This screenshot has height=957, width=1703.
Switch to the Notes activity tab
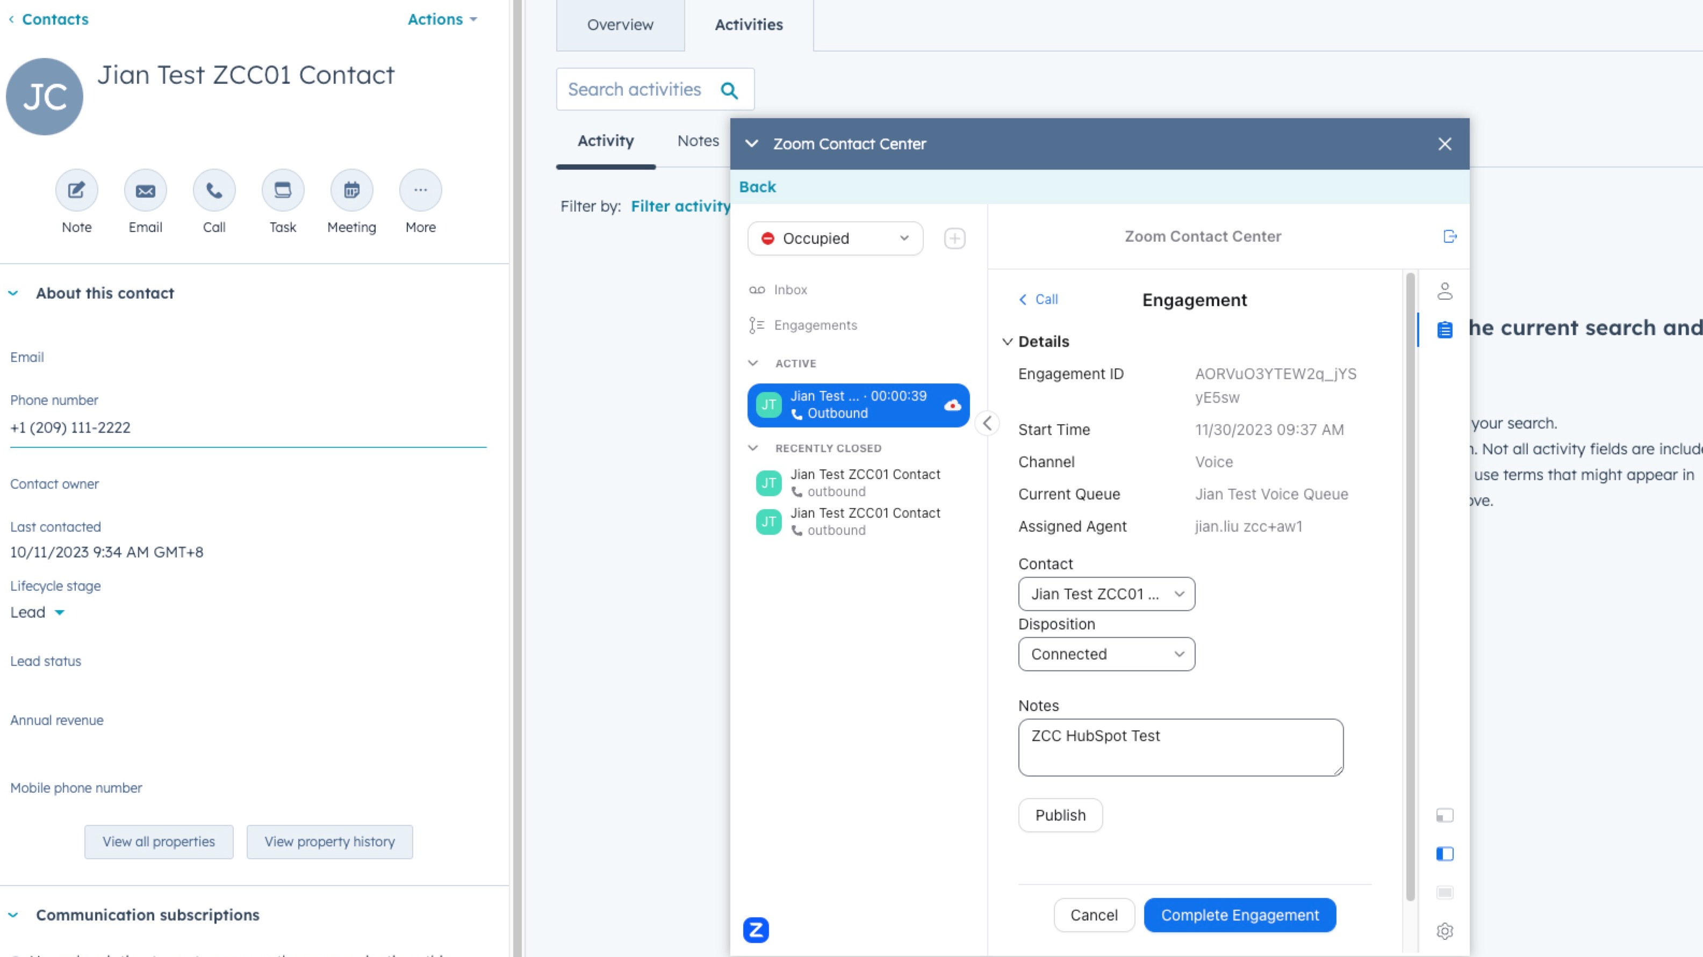698,141
